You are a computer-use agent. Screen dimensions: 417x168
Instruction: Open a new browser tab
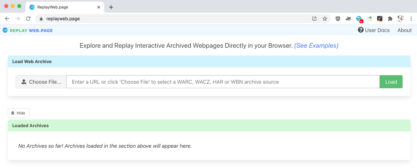(x=111, y=7)
